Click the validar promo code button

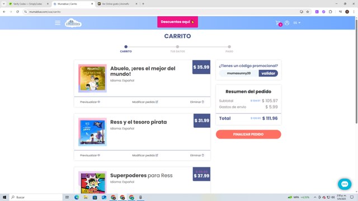point(268,73)
